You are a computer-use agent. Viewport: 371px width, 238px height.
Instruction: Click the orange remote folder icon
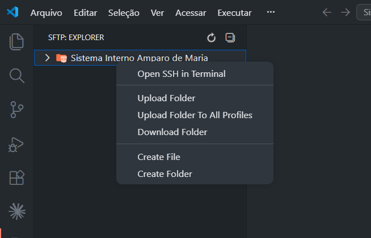61,58
